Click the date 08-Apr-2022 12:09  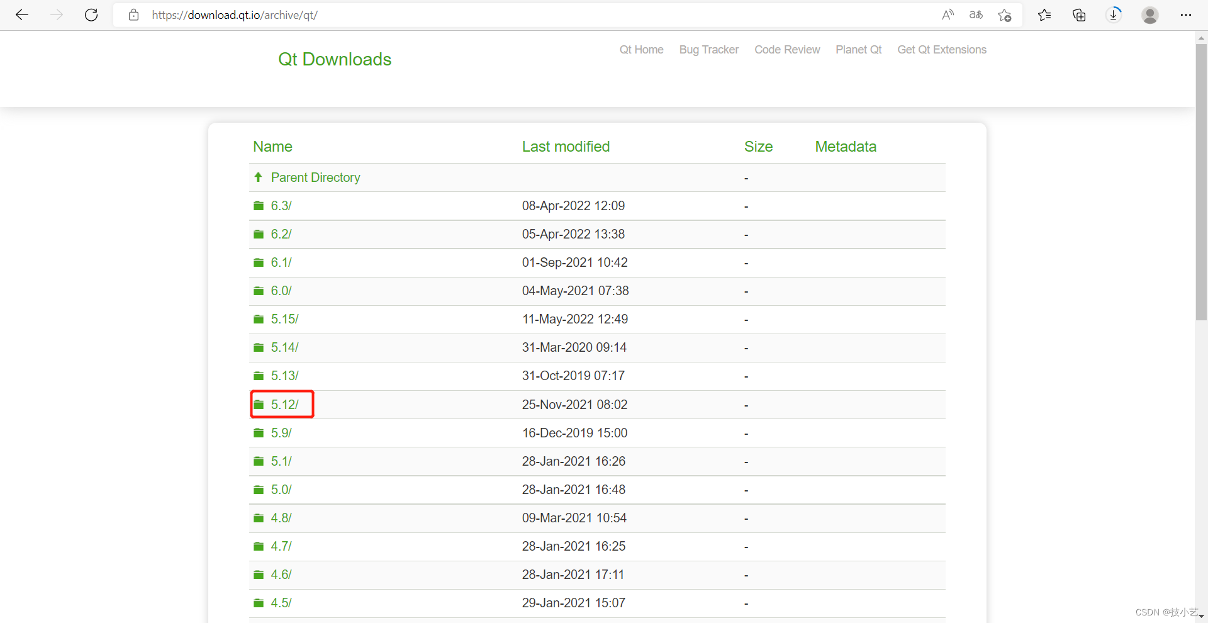pyautogui.click(x=573, y=206)
